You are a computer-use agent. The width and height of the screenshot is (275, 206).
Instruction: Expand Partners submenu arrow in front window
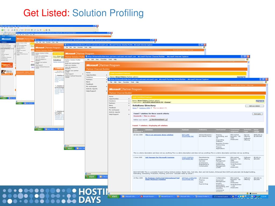[x=129, y=103]
